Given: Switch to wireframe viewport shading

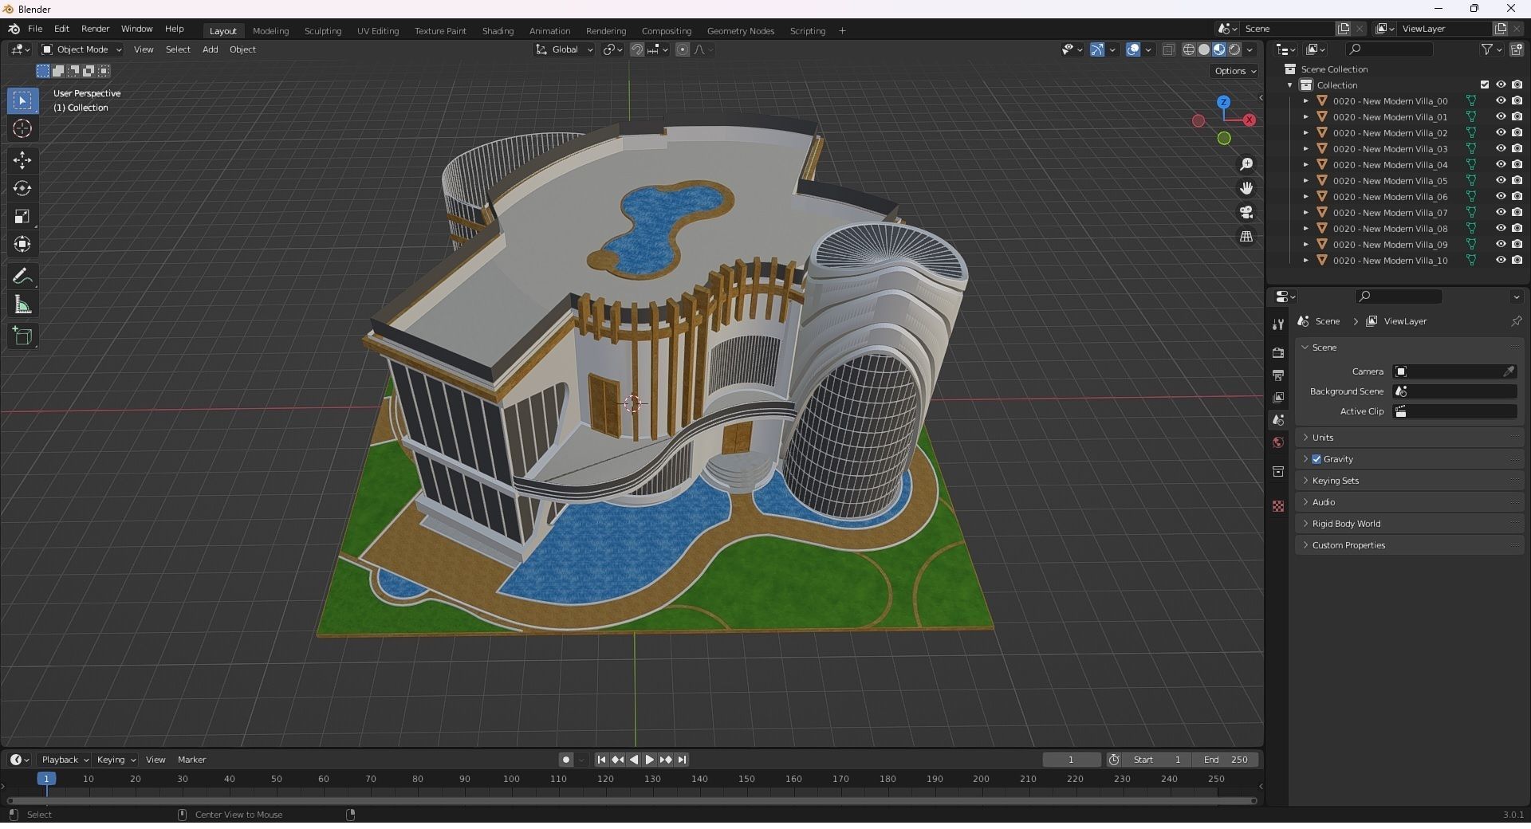Looking at the screenshot, I should pos(1189,49).
